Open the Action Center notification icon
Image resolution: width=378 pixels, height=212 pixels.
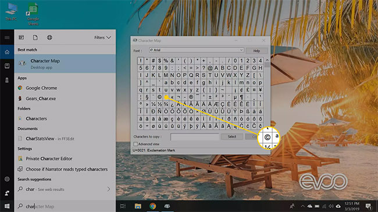pyautogui.click(x=368, y=206)
